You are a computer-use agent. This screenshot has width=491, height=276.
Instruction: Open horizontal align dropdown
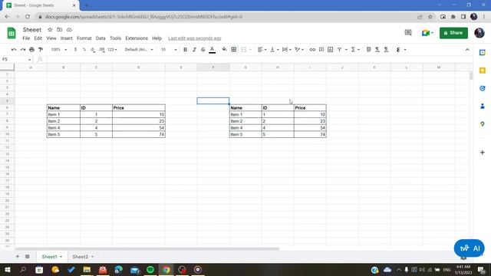tap(262, 49)
